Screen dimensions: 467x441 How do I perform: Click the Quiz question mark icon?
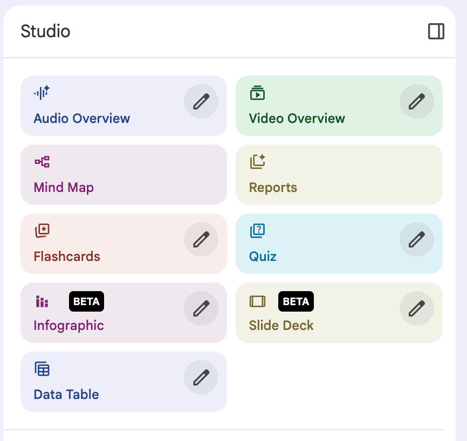point(257,231)
